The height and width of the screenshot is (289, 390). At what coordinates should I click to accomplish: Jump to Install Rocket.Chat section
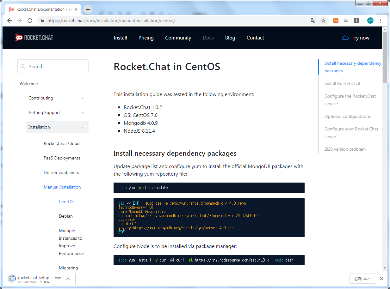343,84
